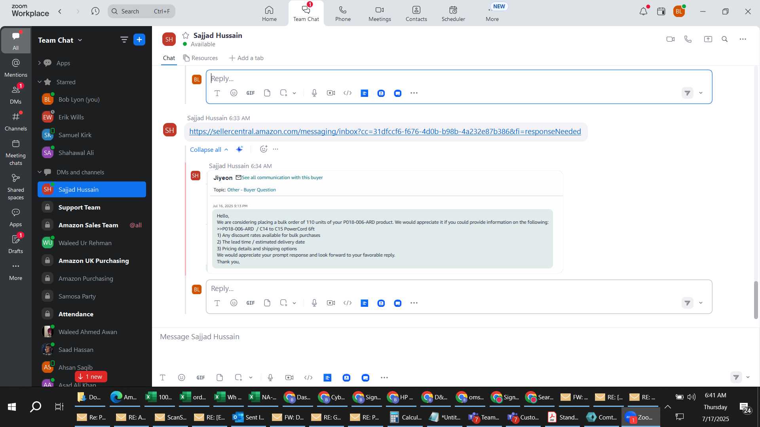Focus the Message Sajjad Hussain input field
The image size is (760, 427).
coord(455,337)
